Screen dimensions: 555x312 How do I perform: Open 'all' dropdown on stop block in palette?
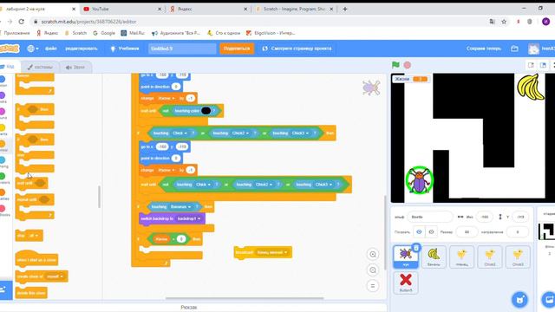(34, 236)
